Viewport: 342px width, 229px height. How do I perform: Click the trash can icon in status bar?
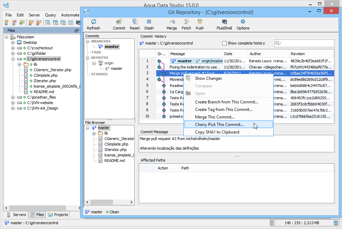(336, 223)
